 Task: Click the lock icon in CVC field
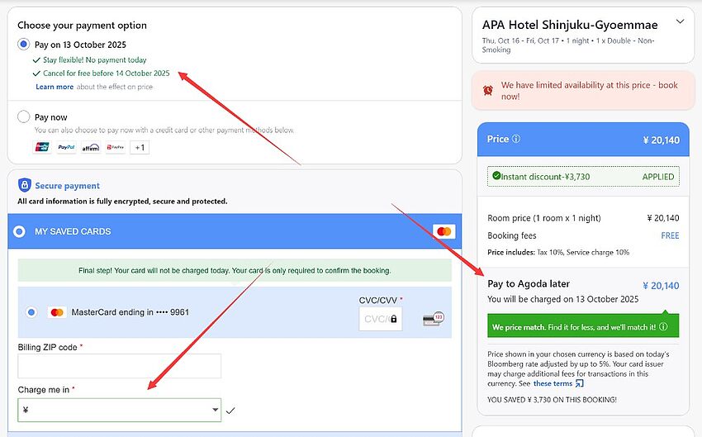tap(393, 319)
